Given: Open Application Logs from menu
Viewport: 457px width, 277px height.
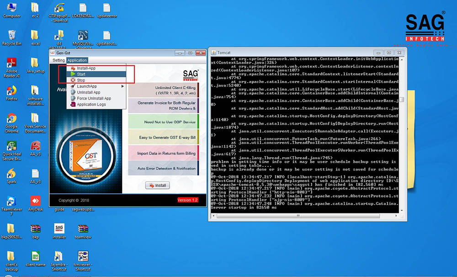Looking at the screenshot, I should click(91, 105).
